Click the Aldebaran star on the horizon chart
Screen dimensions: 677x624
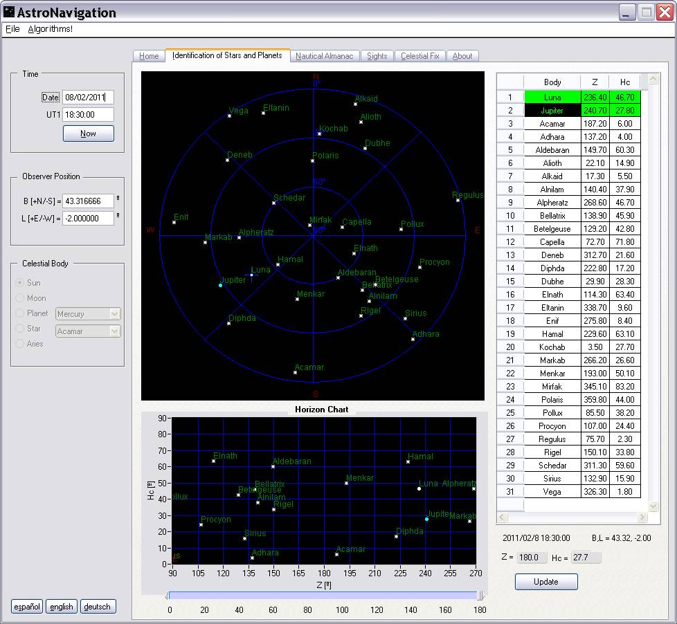(x=273, y=466)
